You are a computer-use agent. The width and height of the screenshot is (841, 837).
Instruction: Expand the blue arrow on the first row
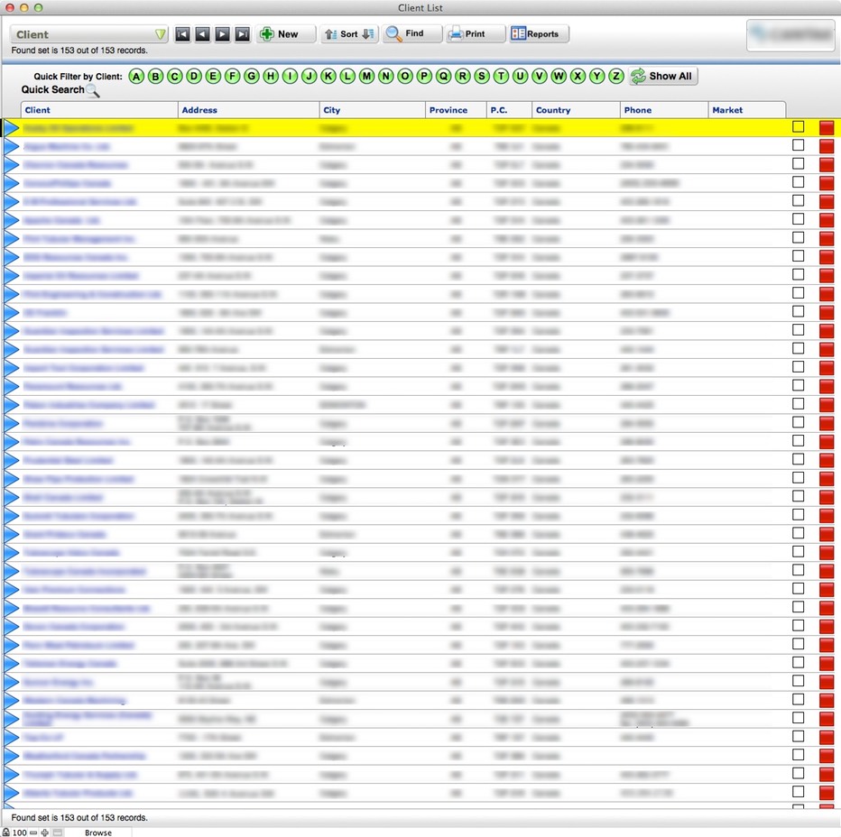pyautogui.click(x=12, y=126)
